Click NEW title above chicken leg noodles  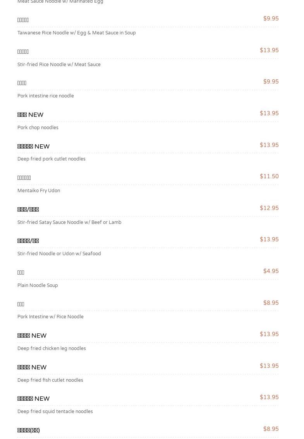pyautogui.click(x=32, y=336)
